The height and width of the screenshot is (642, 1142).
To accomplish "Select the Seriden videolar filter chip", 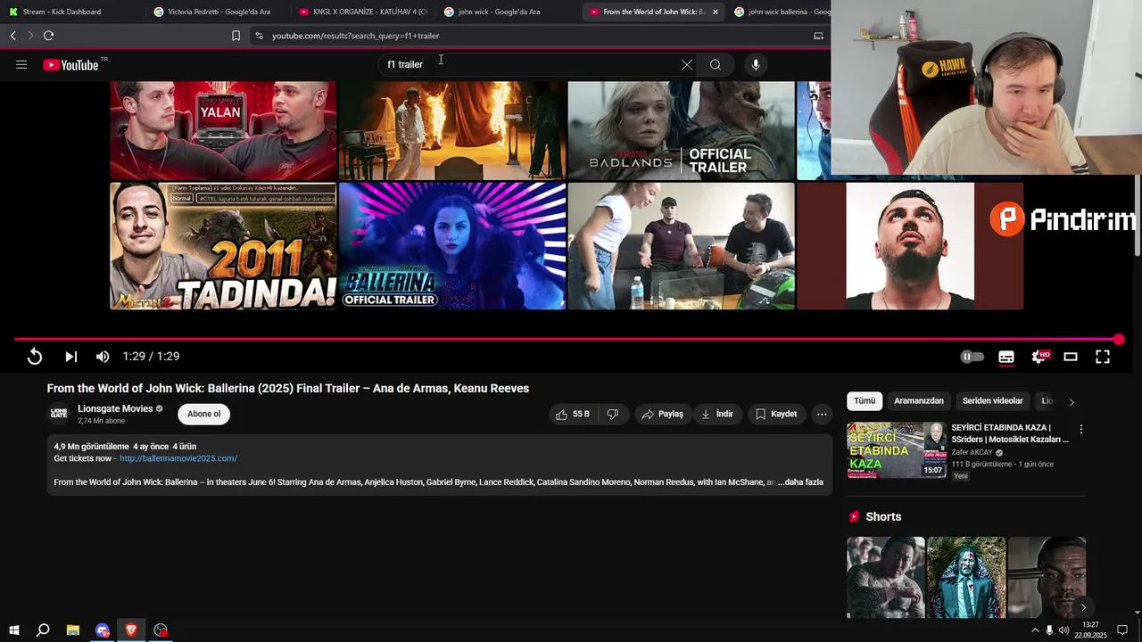I will tap(993, 401).
